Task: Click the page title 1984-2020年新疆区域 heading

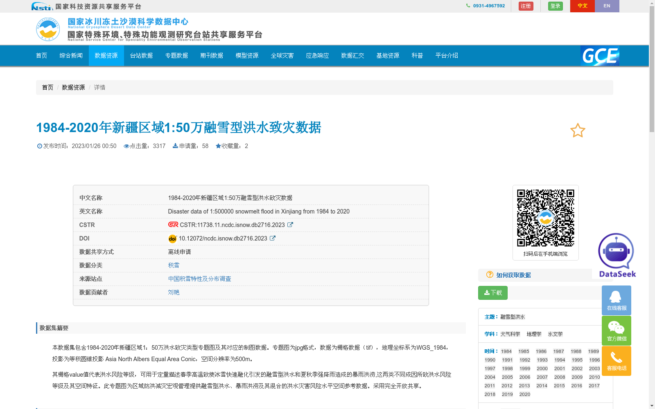Action: (x=178, y=128)
